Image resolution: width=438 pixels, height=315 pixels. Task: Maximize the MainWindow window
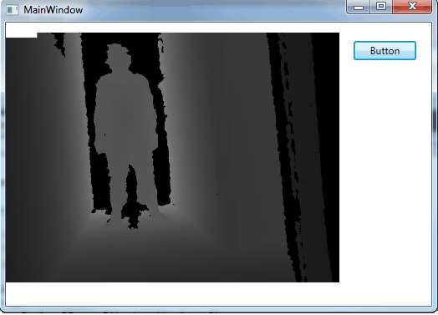point(381,7)
